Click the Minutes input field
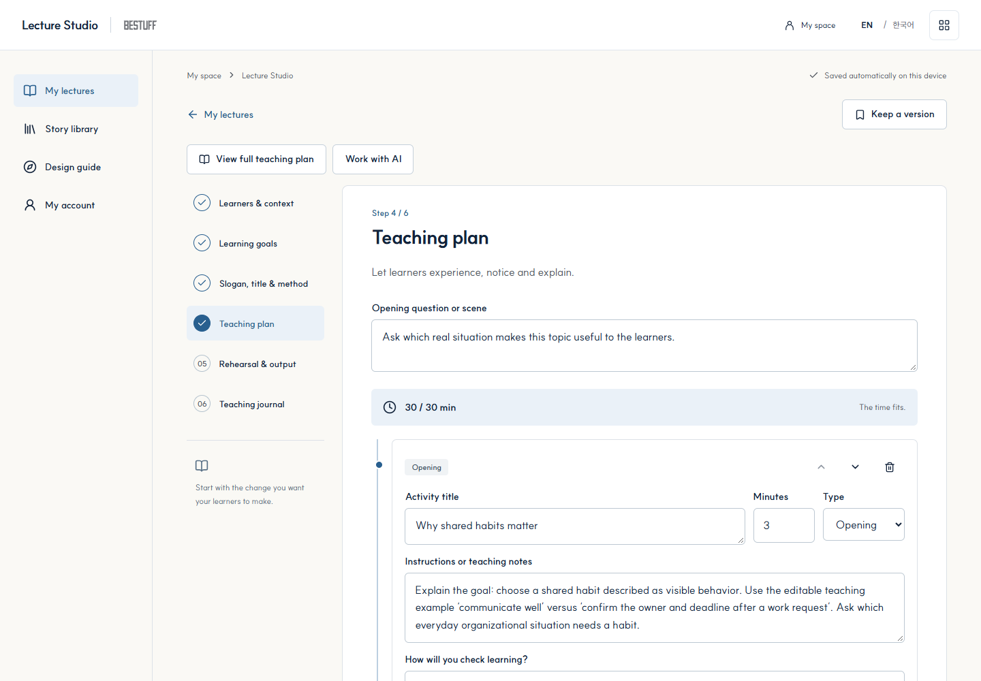The height and width of the screenshot is (681, 981). pyautogui.click(x=784, y=526)
